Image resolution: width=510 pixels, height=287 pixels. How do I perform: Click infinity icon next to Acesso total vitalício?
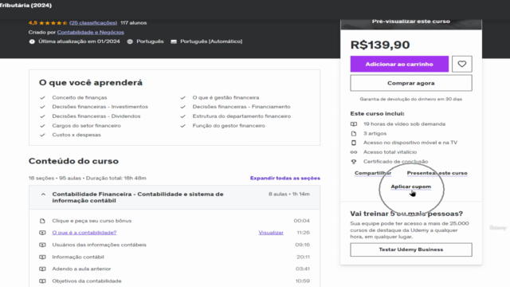(x=354, y=152)
